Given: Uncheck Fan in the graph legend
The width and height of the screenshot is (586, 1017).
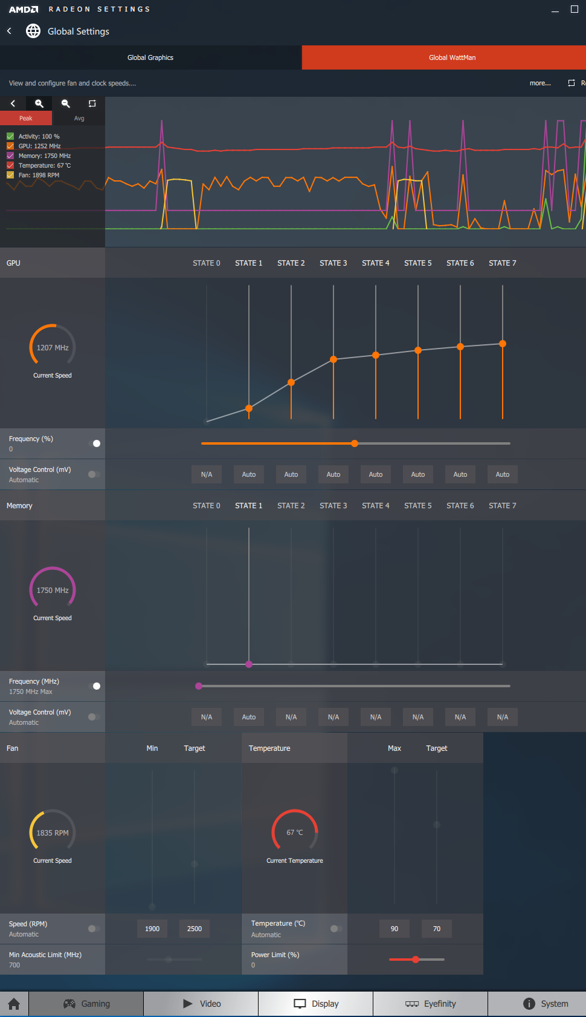Looking at the screenshot, I should pyautogui.click(x=10, y=175).
